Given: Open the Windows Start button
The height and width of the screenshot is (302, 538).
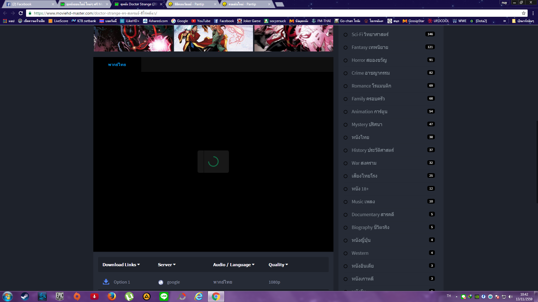Looking at the screenshot, I should (8, 296).
